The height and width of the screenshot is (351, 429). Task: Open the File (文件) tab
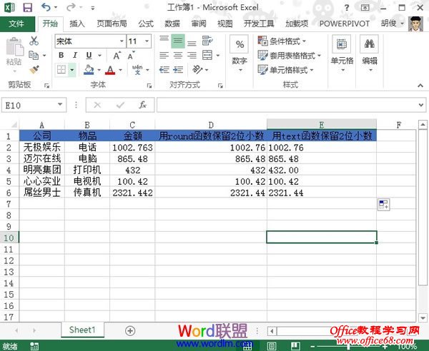coord(16,24)
